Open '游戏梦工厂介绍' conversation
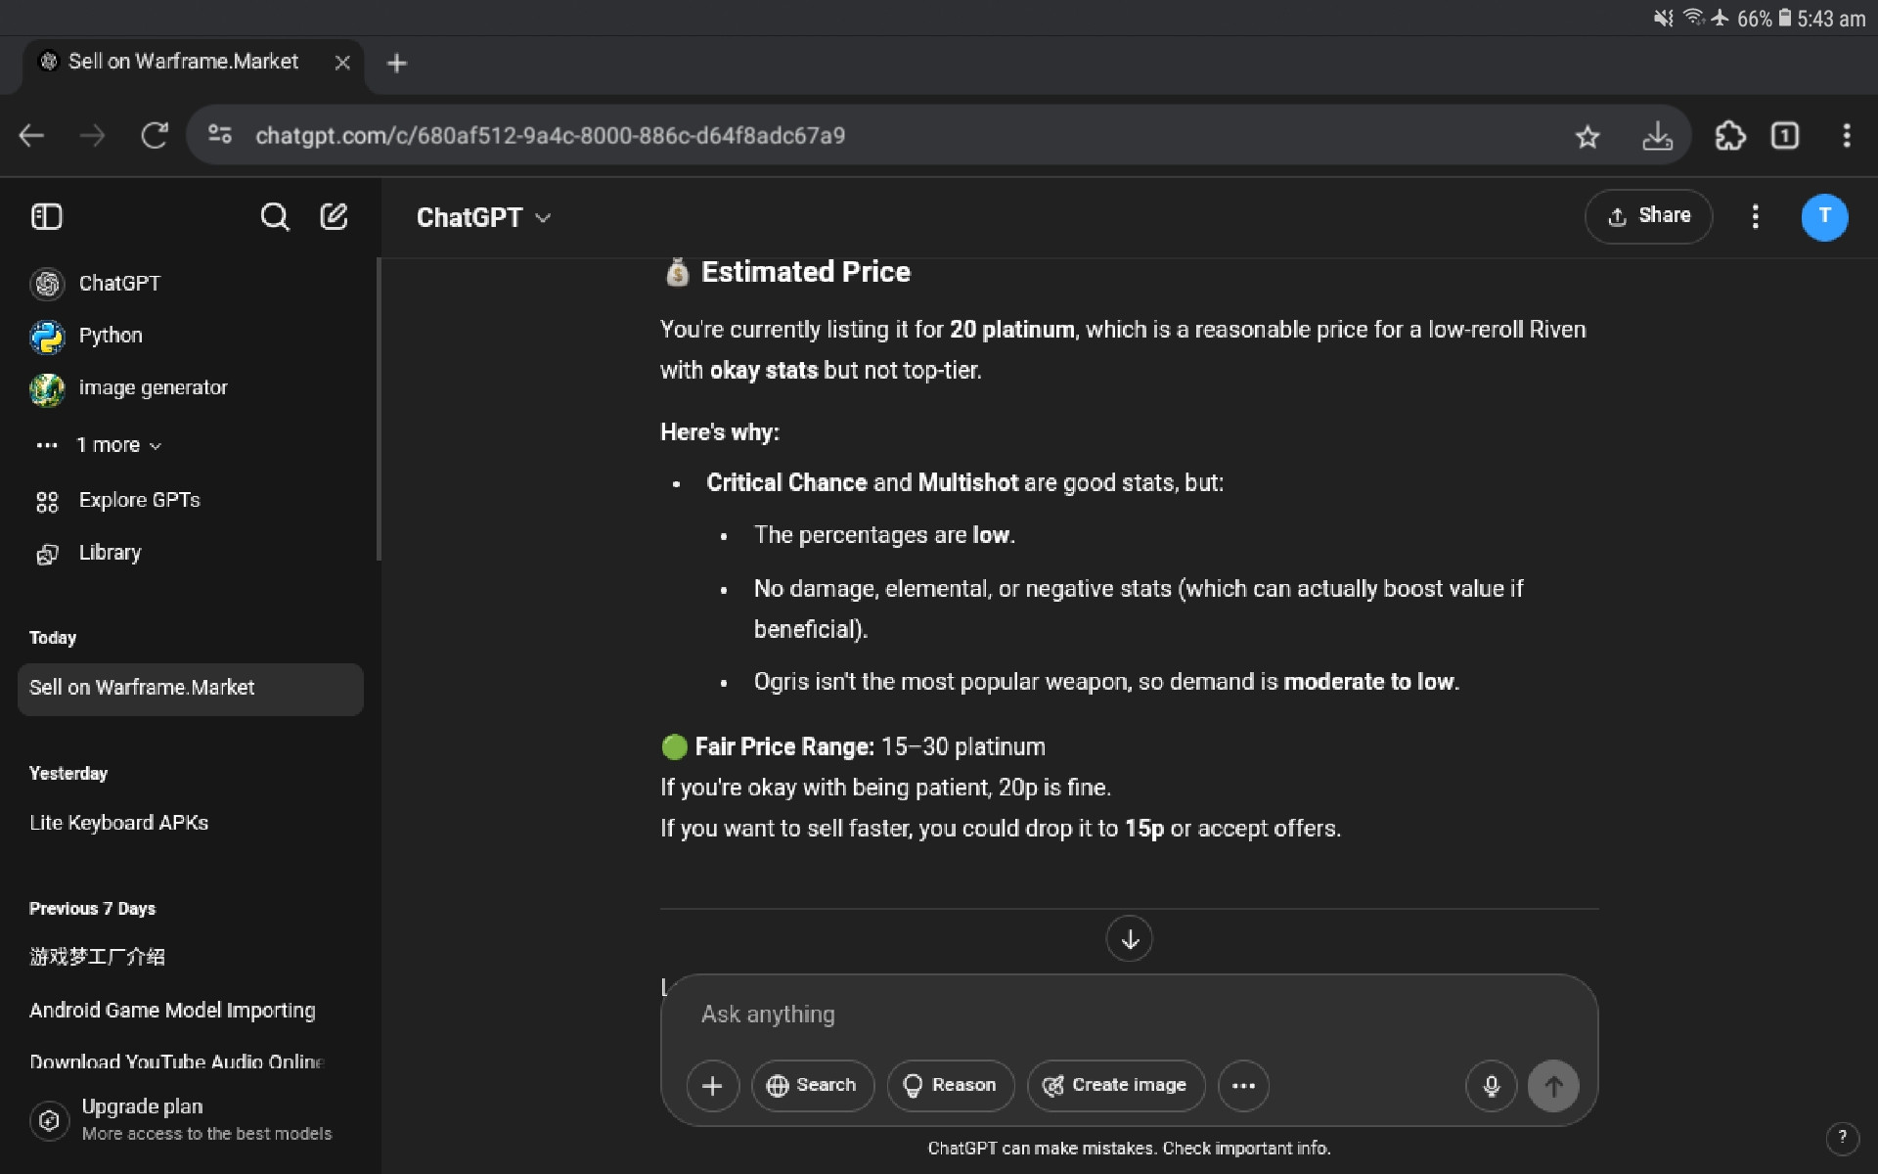The image size is (1878, 1174). 191,957
